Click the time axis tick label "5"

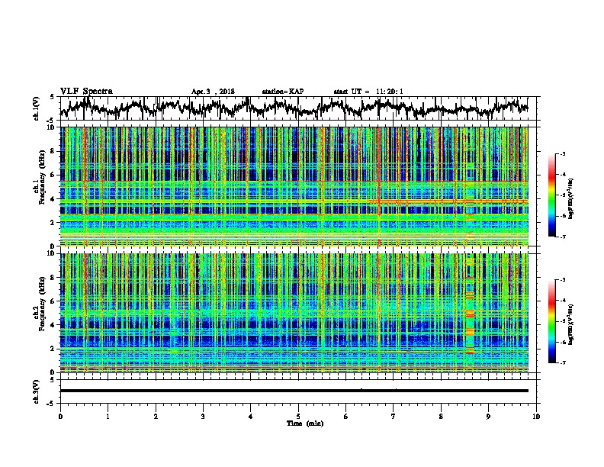point(298,417)
